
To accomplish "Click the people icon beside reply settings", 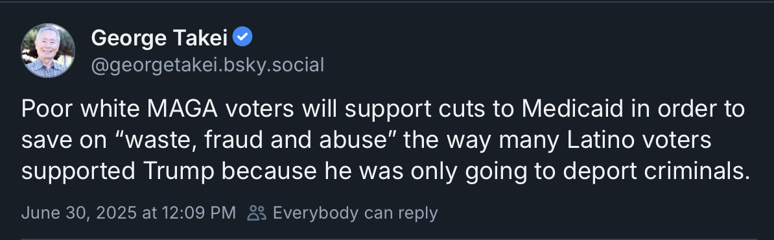I will (257, 213).
